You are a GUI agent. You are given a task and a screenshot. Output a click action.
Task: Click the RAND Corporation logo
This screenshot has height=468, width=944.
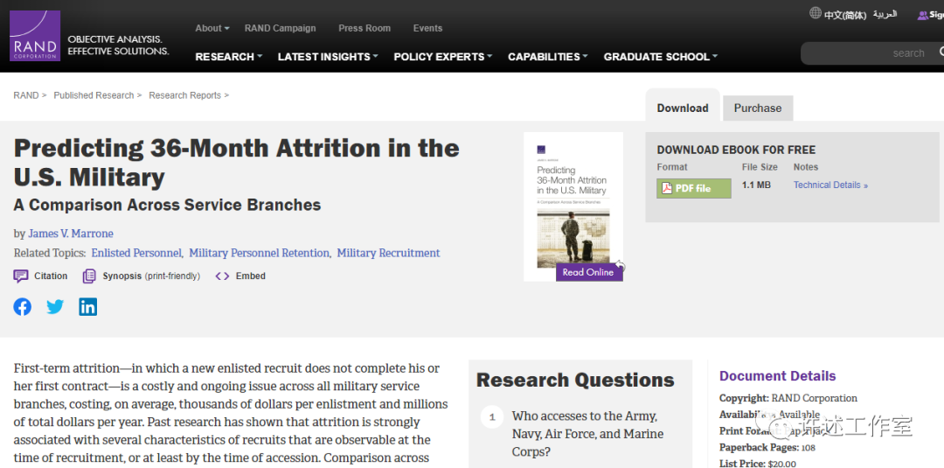(x=35, y=36)
